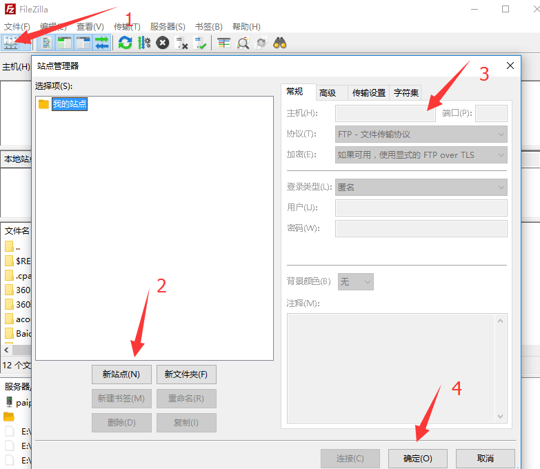
Task: Select the pai server entry in queue
Action: tap(19, 402)
